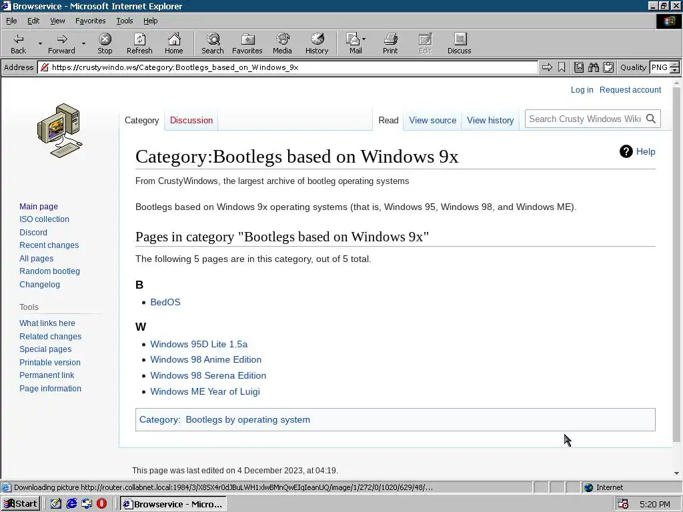
Task: Click the Browservice taskbar window button
Action: pyautogui.click(x=173, y=504)
